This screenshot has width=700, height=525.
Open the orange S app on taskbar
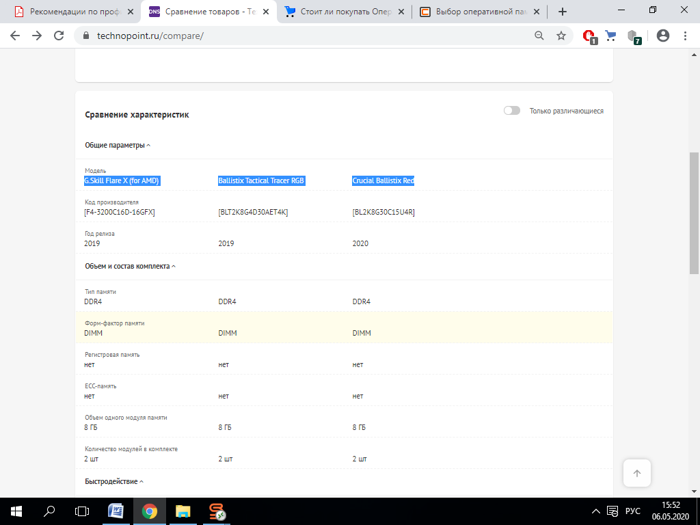(x=217, y=511)
